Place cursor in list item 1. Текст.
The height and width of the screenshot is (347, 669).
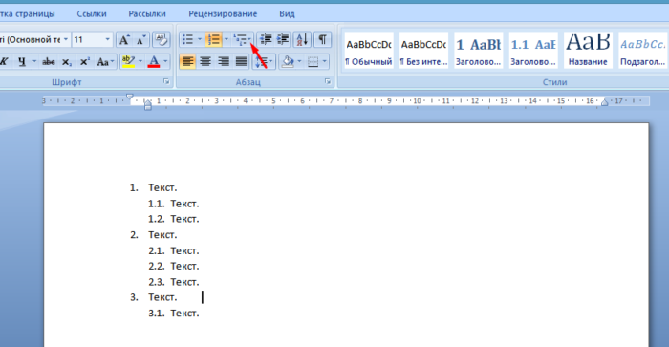click(162, 187)
